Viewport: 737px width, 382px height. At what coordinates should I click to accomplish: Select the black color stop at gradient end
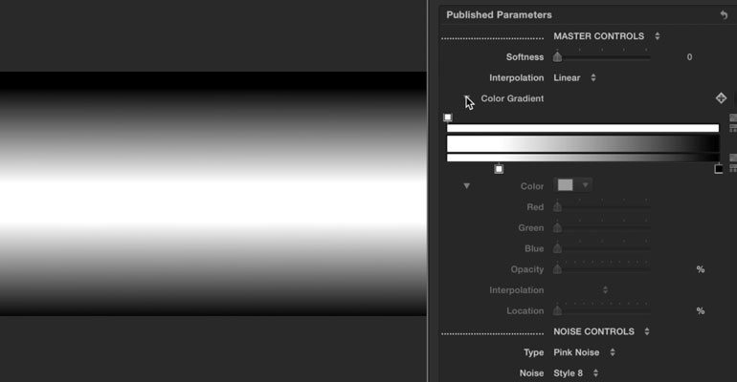719,169
